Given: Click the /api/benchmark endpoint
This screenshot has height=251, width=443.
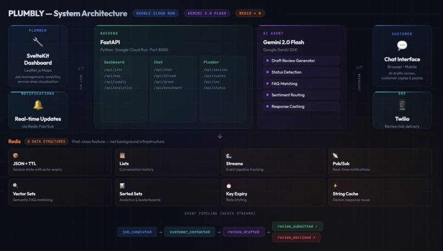Looking at the screenshot, I should (x=168, y=87).
